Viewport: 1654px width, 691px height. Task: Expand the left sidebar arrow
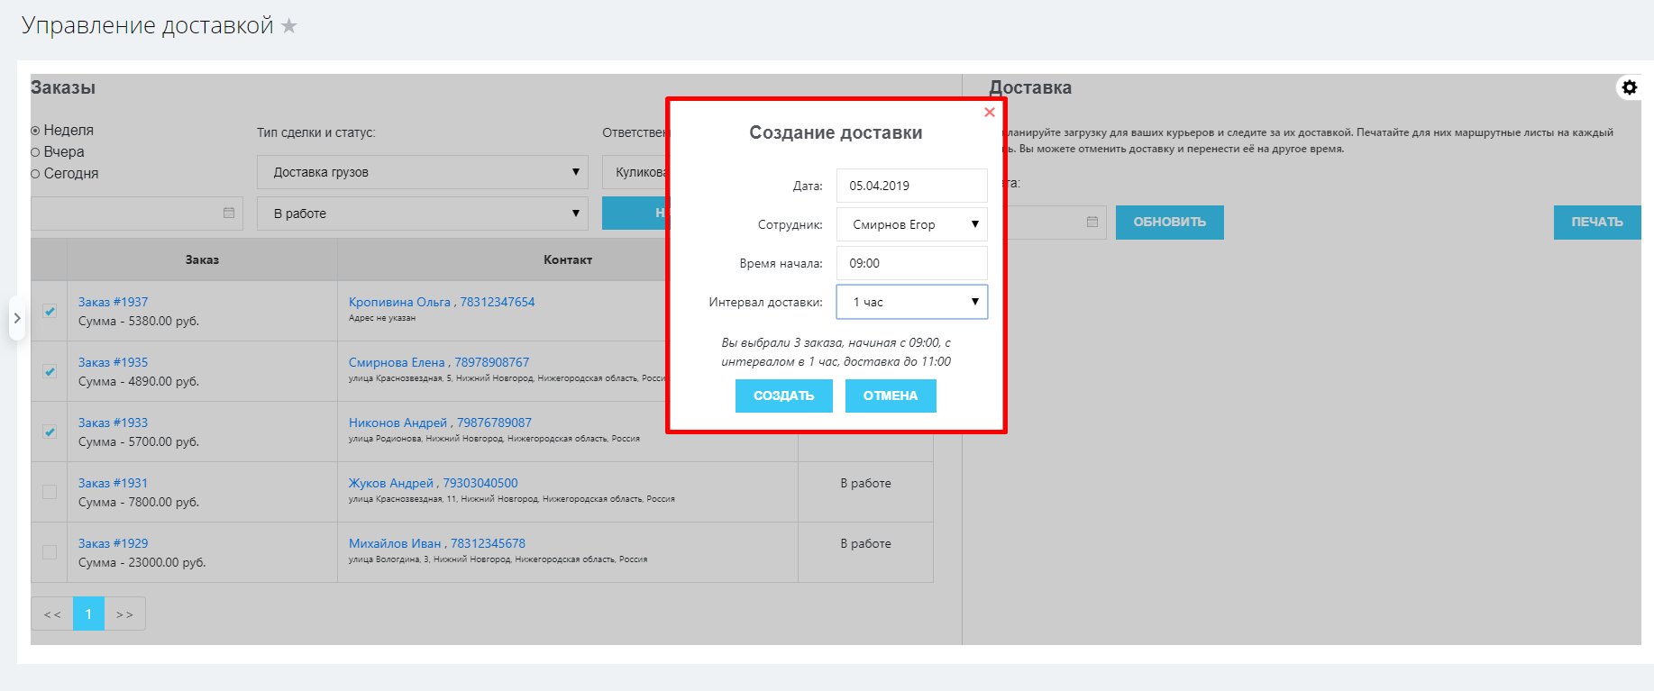coord(17,318)
